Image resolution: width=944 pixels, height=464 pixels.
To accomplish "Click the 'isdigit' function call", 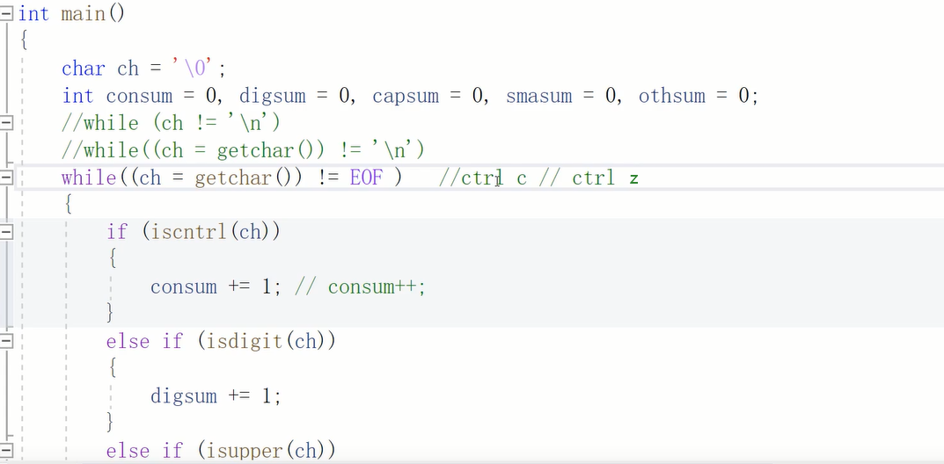I will 245,341.
